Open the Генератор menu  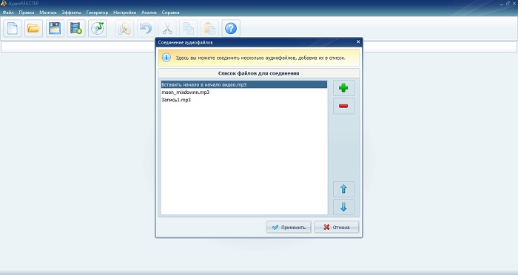click(x=97, y=13)
